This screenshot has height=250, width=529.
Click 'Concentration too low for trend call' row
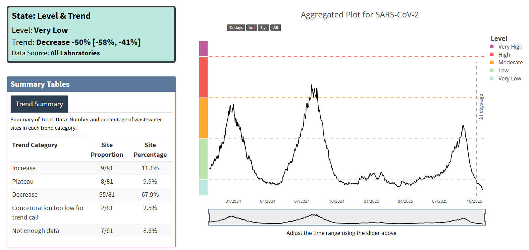[91, 212]
